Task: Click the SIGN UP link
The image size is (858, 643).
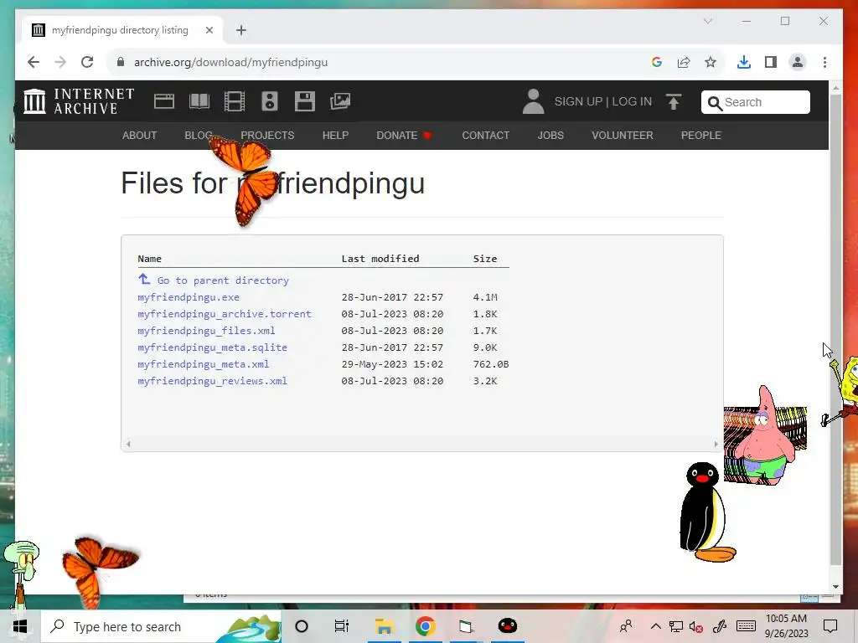Action: pyautogui.click(x=578, y=101)
